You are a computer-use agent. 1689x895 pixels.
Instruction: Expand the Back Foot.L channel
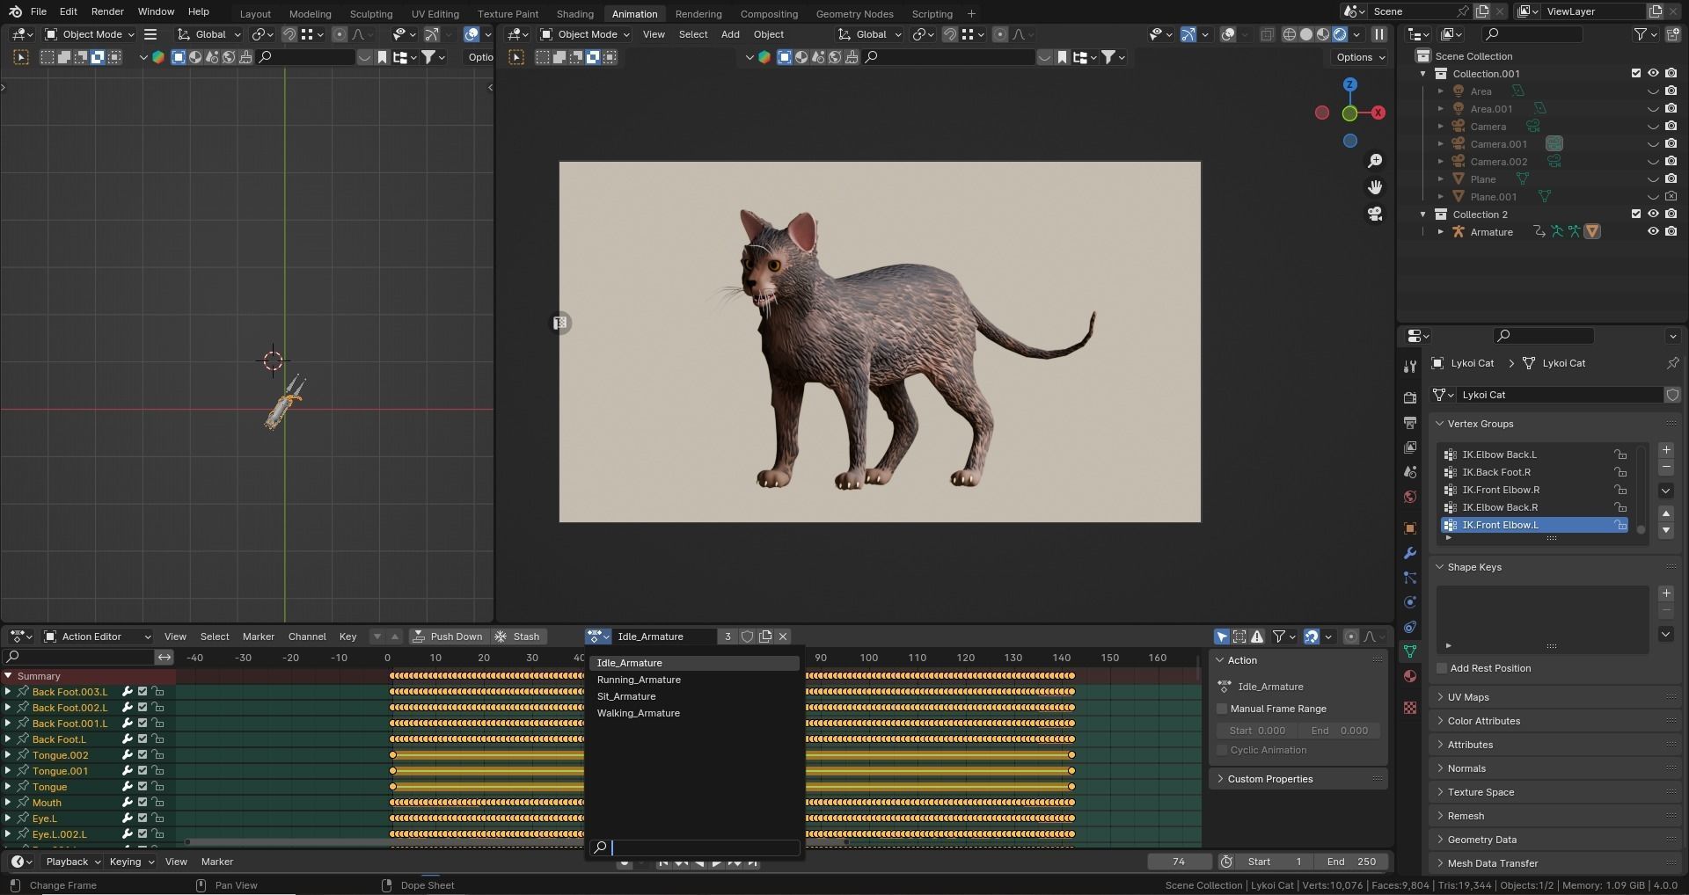(8, 739)
